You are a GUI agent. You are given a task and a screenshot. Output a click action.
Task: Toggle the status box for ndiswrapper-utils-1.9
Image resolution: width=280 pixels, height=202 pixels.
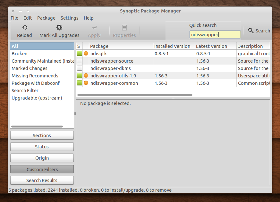pyautogui.click(x=80, y=75)
